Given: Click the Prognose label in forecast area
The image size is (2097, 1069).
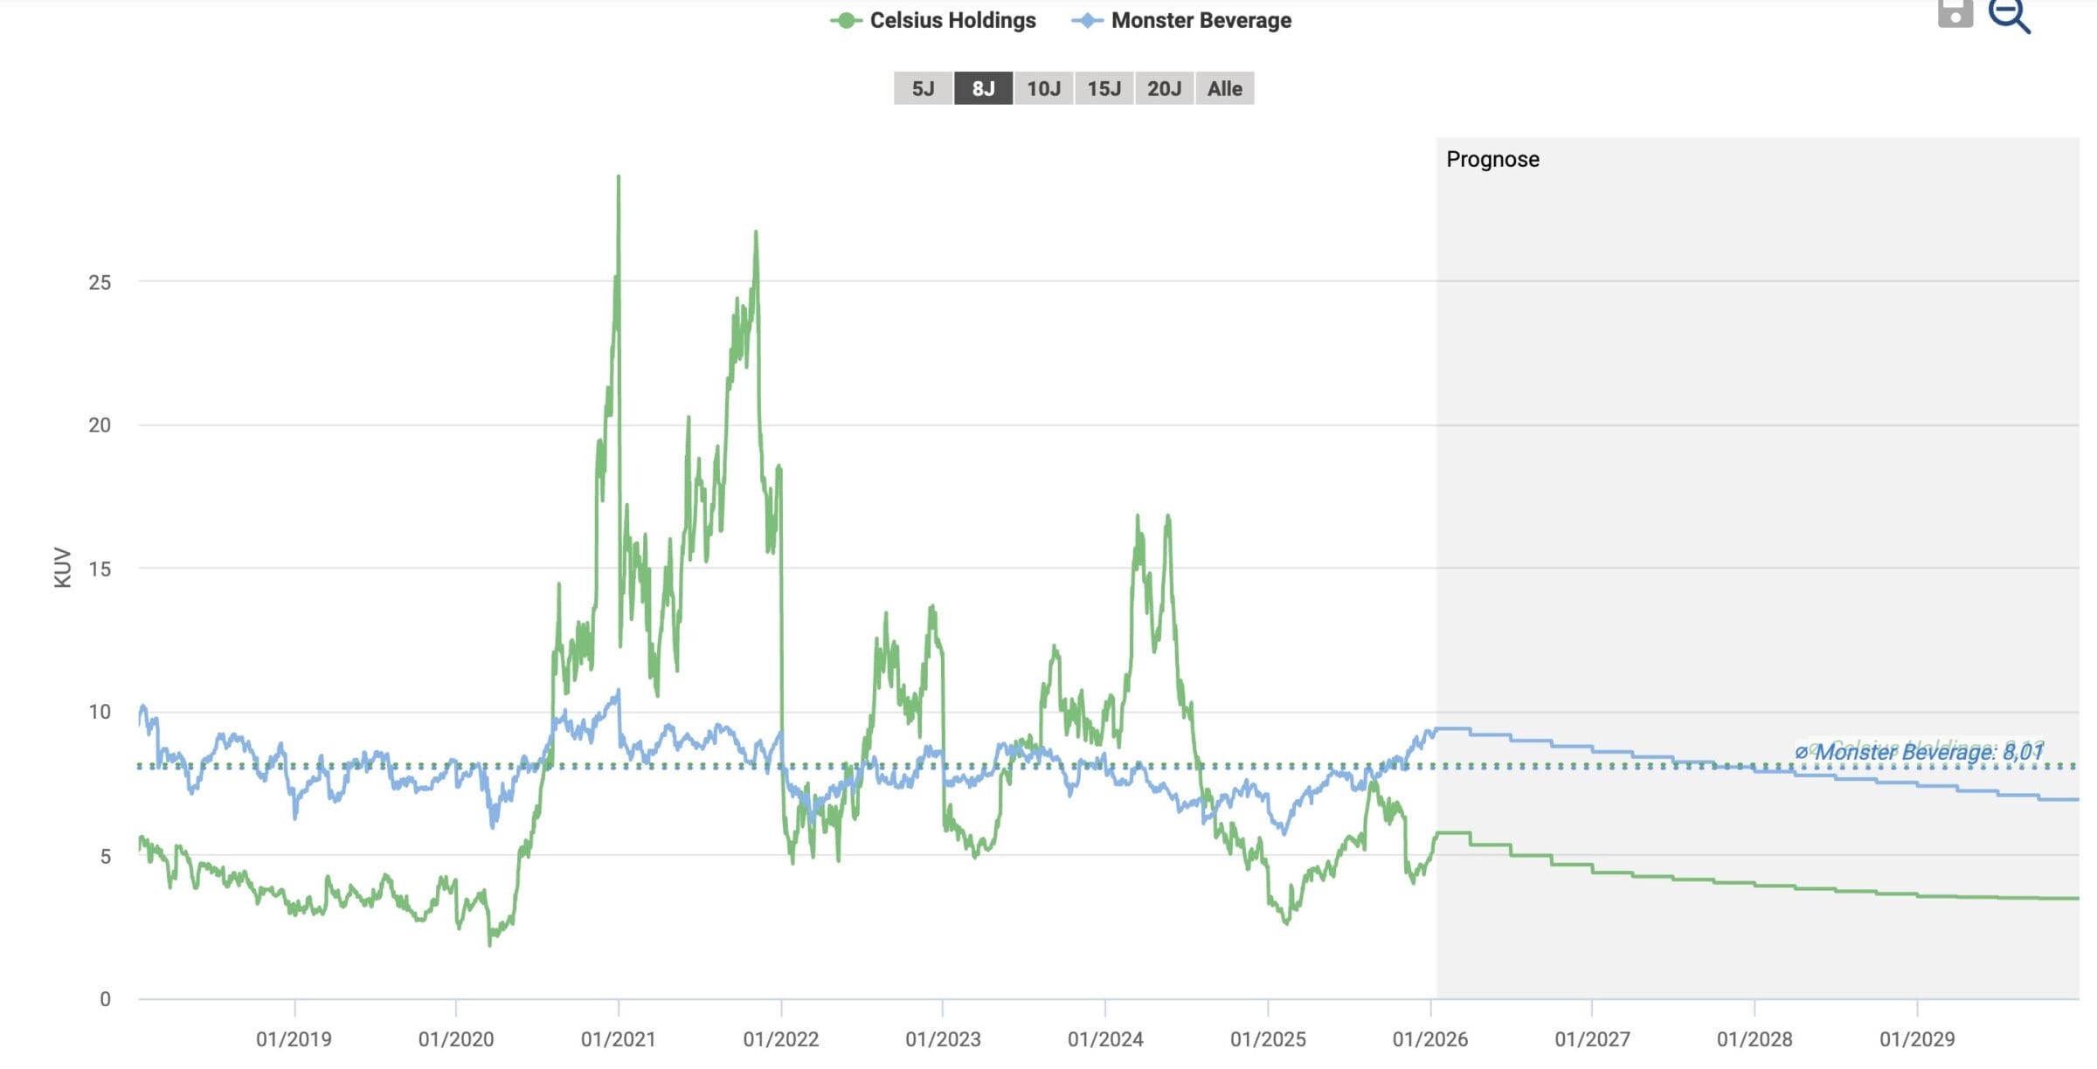Looking at the screenshot, I should pyautogui.click(x=1492, y=159).
